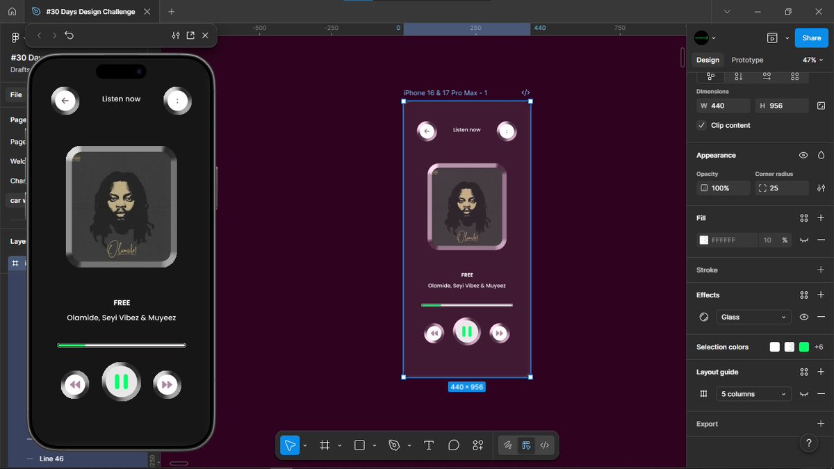Toggle the resize-to-fit icon beside height
The width and height of the screenshot is (834, 469).
[821, 106]
